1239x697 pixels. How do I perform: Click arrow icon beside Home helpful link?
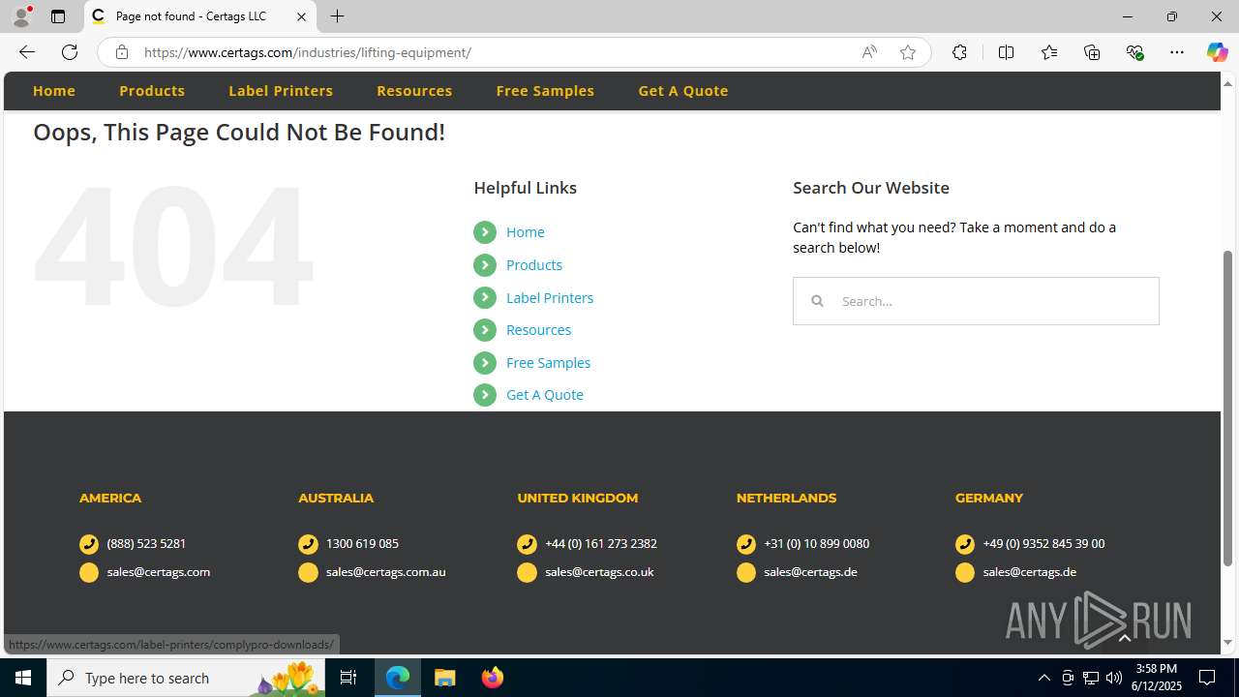pyautogui.click(x=485, y=232)
